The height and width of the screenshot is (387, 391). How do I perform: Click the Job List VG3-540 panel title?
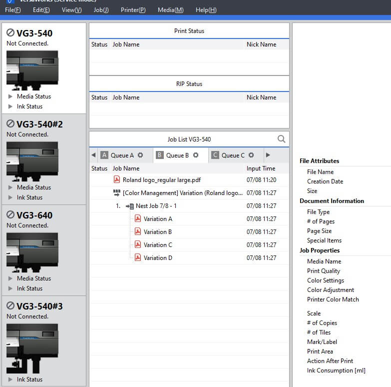(x=189, y=139)
